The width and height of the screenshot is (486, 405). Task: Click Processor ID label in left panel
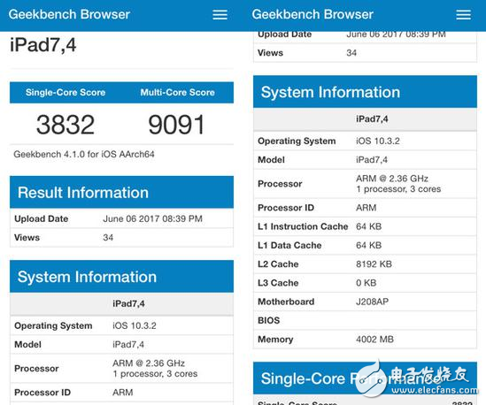point(42,393)
